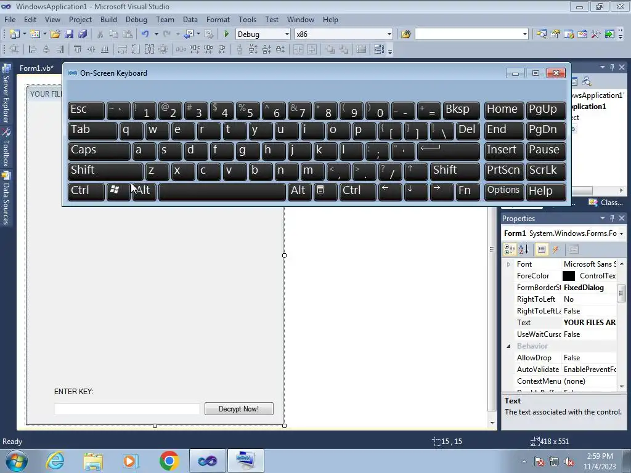The width and height of the screenshot is (631, 473).
Task: Show events with lightning bolt icon
Action: [556, 249]
